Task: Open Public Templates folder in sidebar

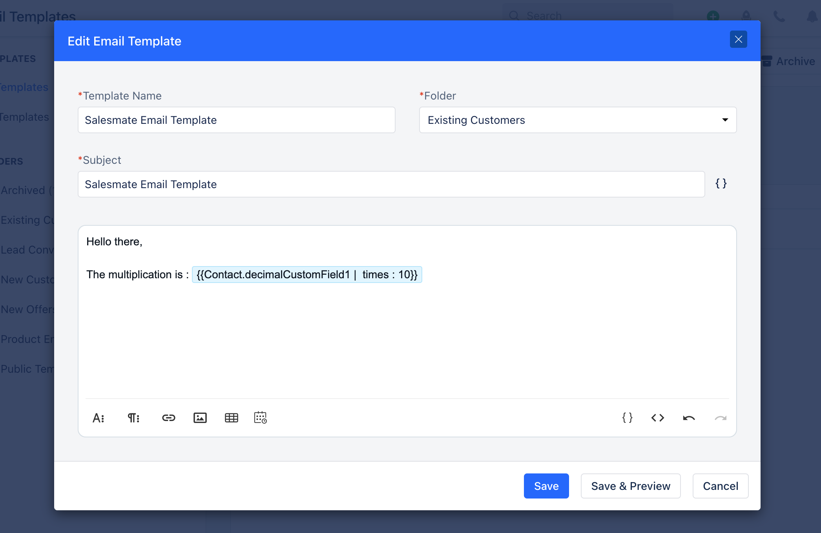Action: pos(27,369)
